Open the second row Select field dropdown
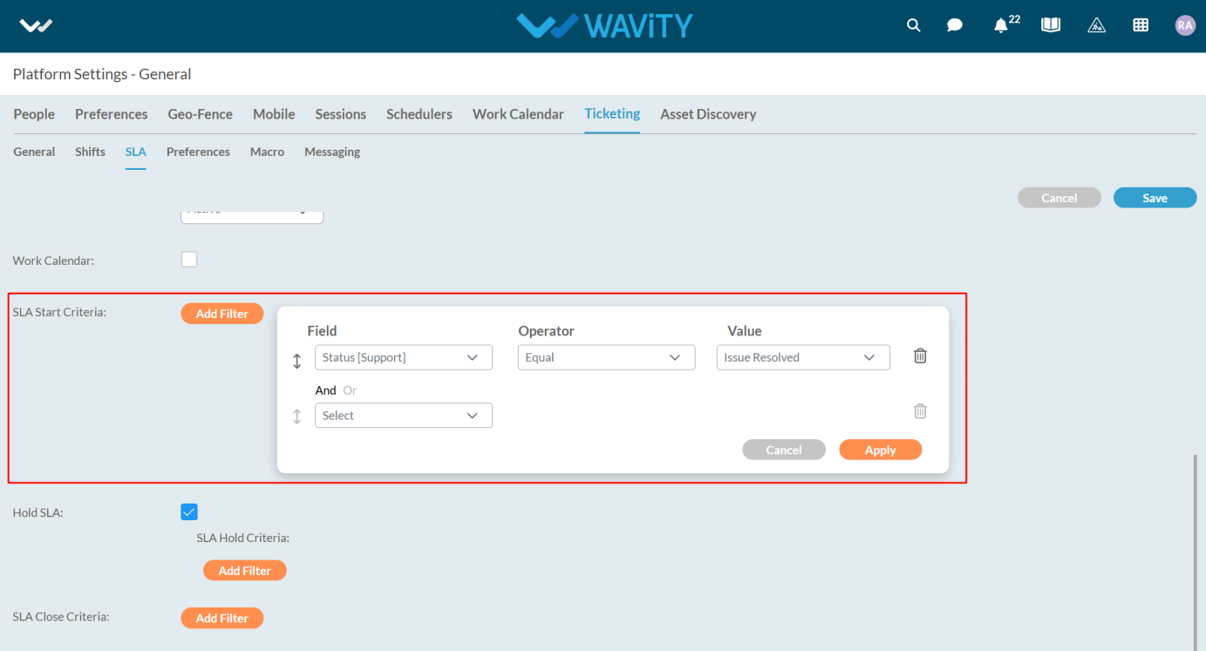 click(404, 416)
